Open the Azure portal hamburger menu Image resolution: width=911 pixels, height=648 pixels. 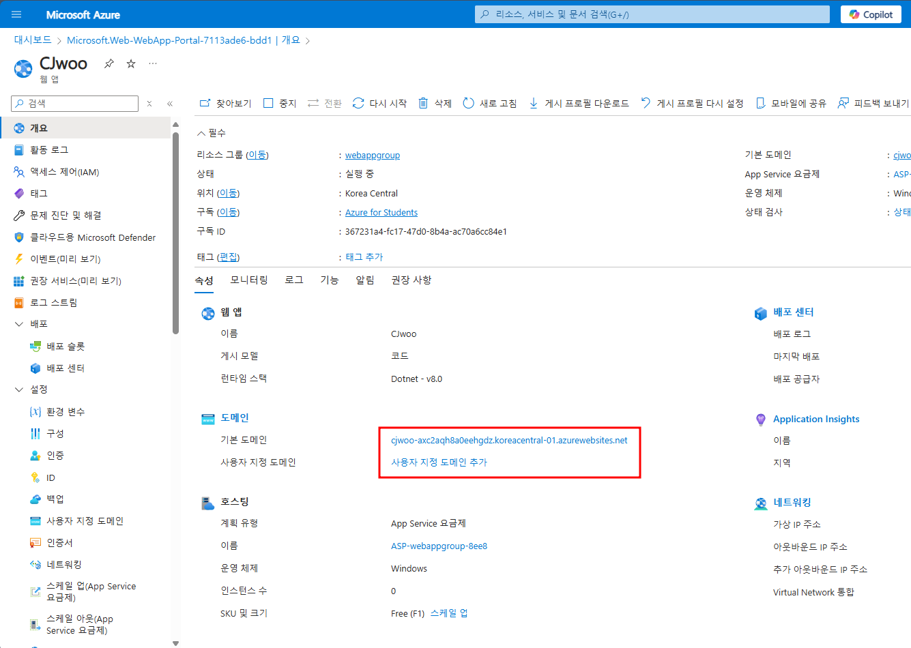[x=16, y=14]
